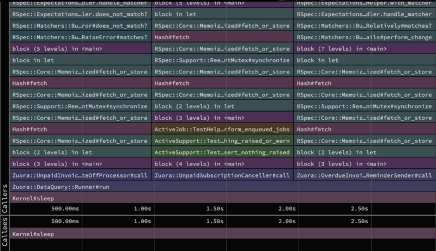Select the Zuora::DataQuery::Runner#run frame
This screenshot has height=251, width=436.
click(x=223, y=187)
